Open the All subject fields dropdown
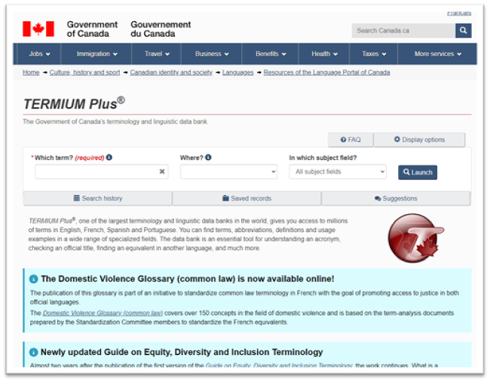 pyautogui.click(x=338, y=172)
